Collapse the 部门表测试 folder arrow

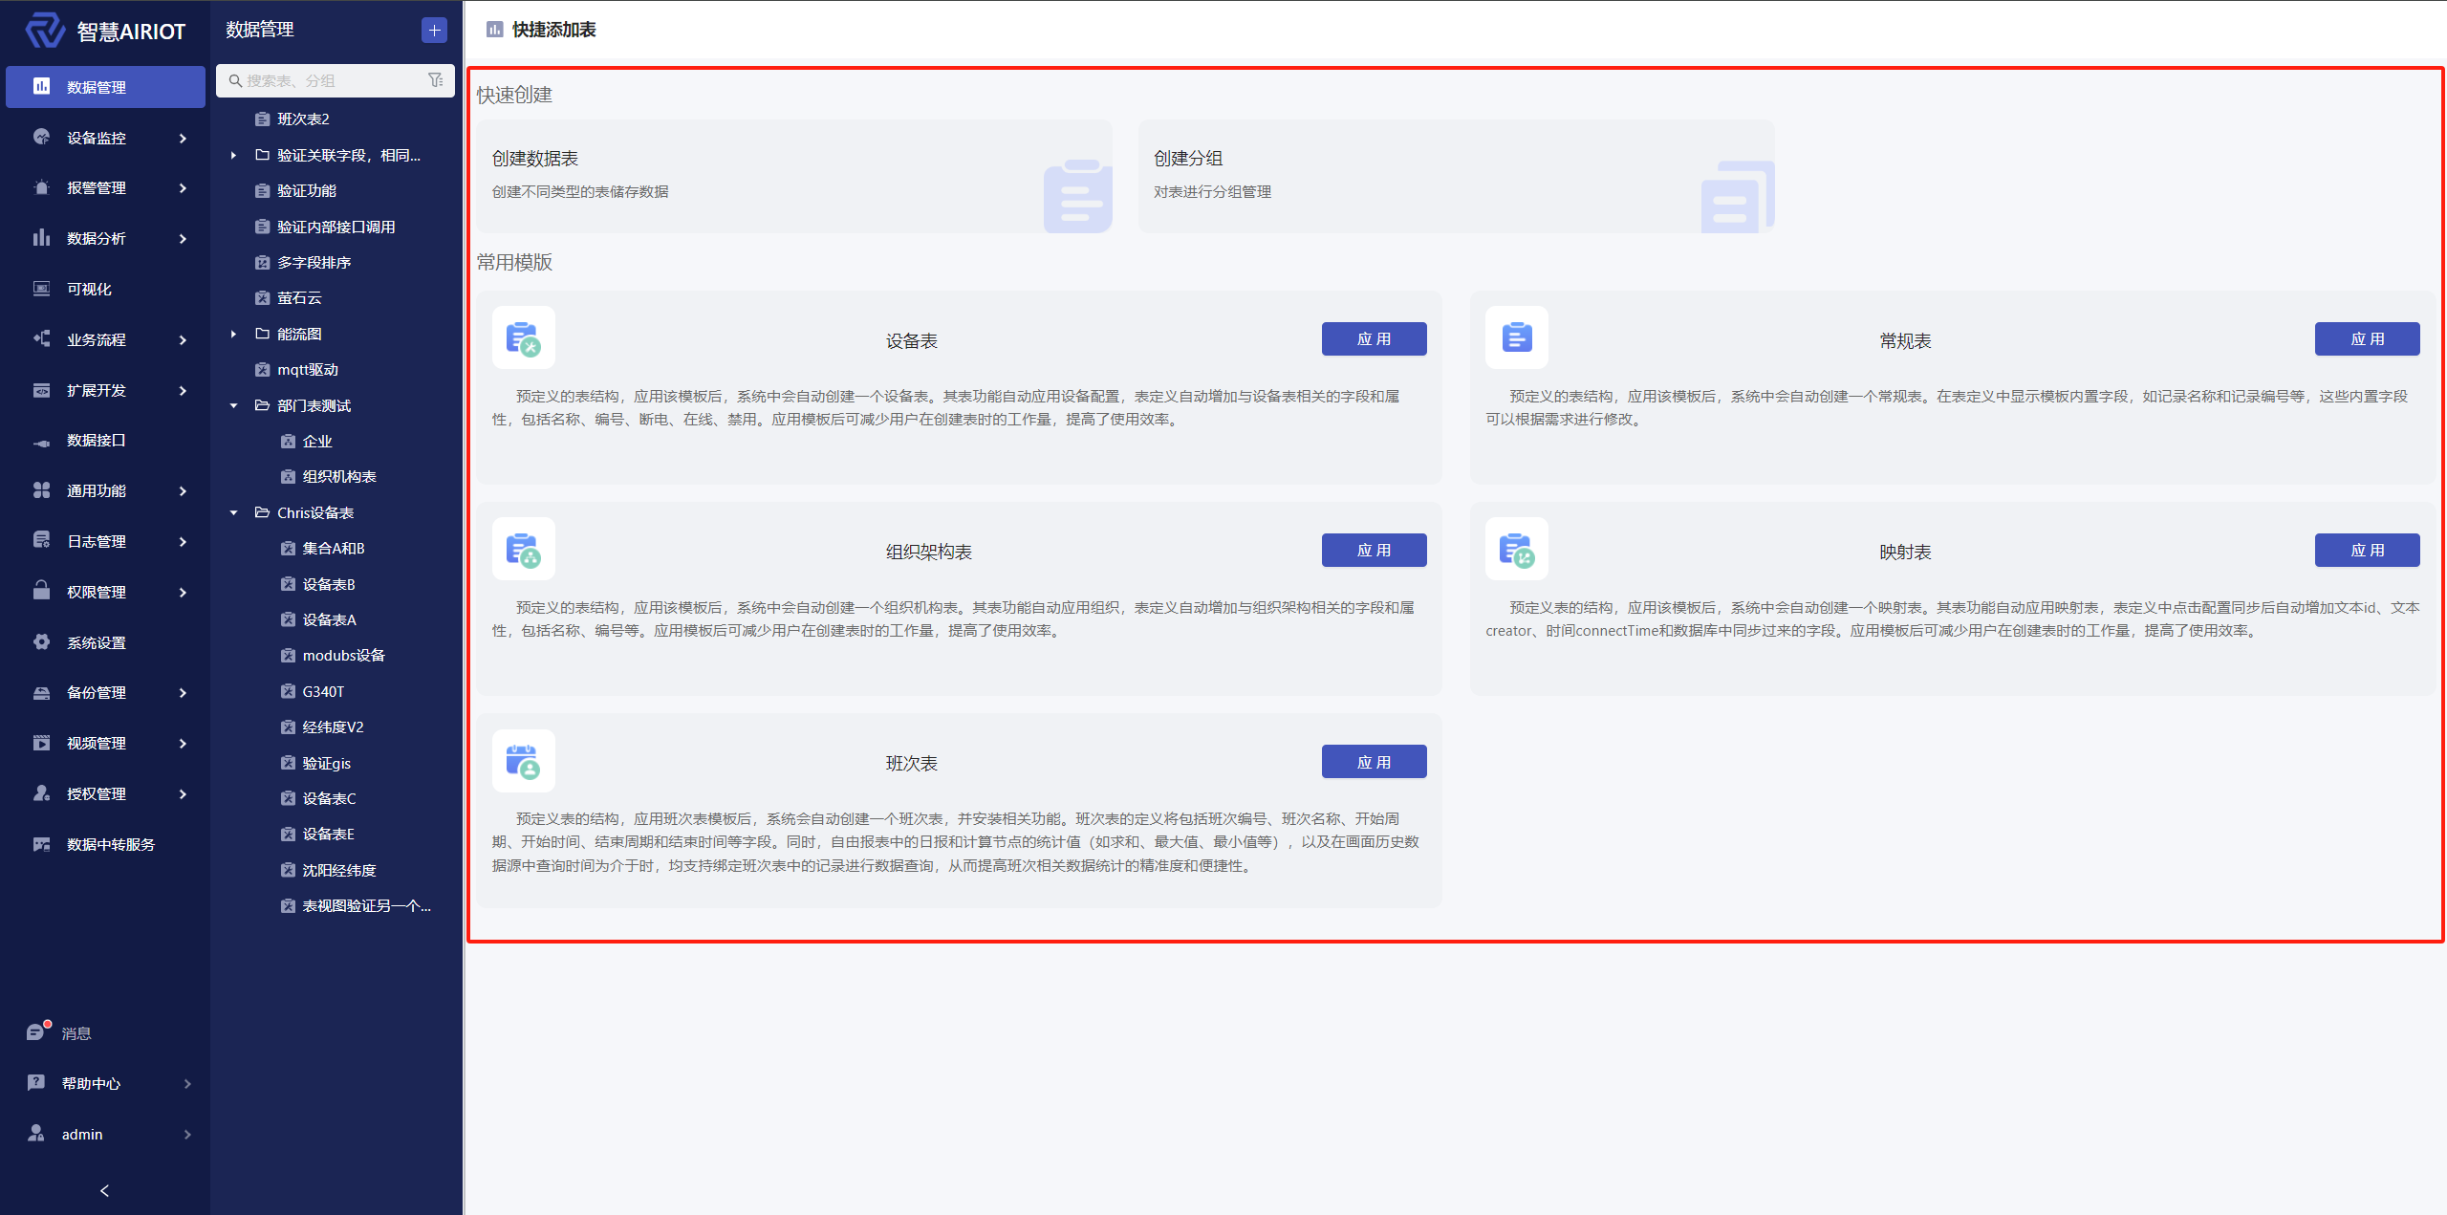(233, 405)
